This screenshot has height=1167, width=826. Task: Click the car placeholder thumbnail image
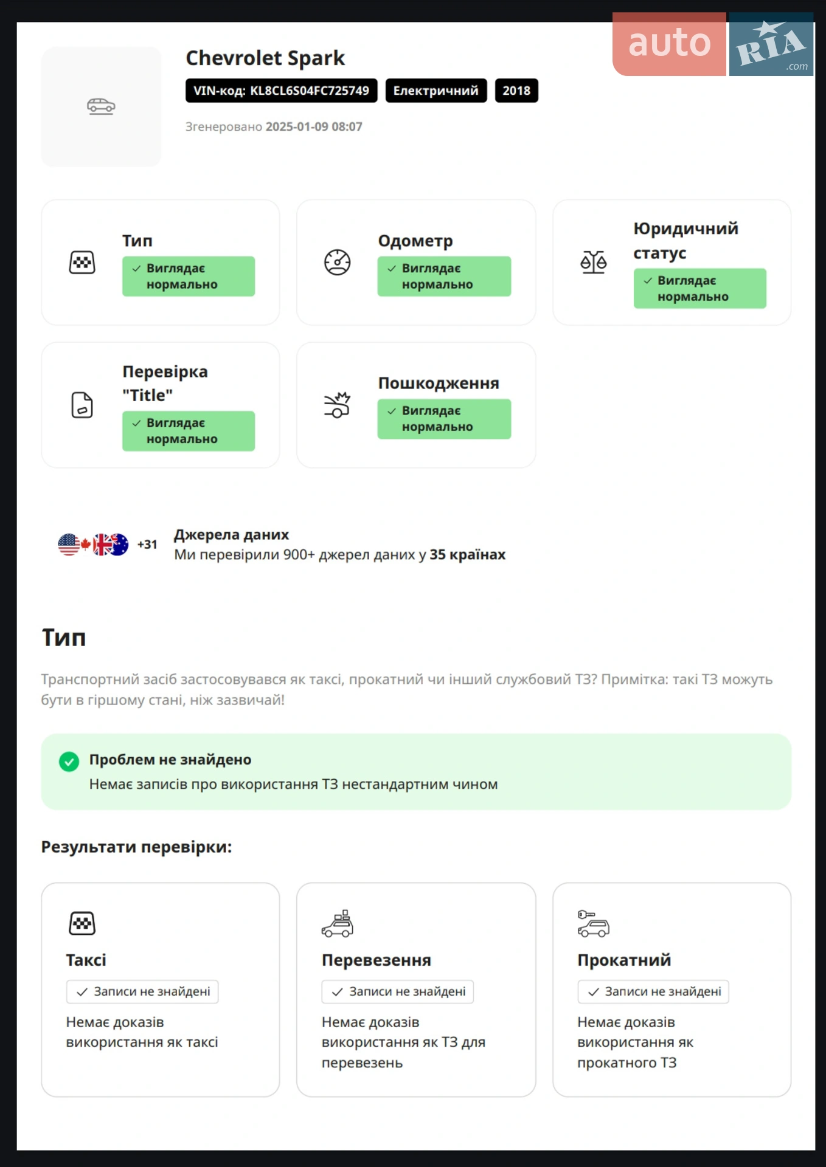(101, 106)
